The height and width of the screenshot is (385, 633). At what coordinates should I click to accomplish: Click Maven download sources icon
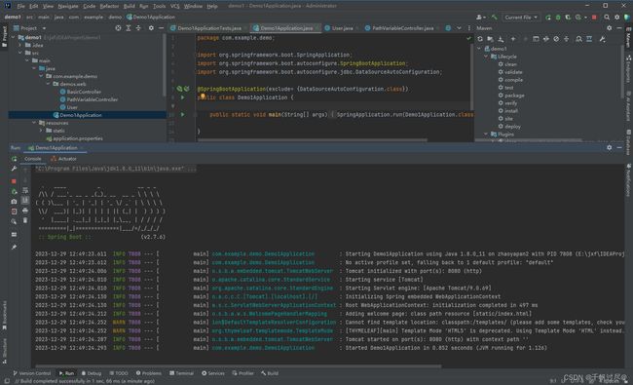coord(501,39)
